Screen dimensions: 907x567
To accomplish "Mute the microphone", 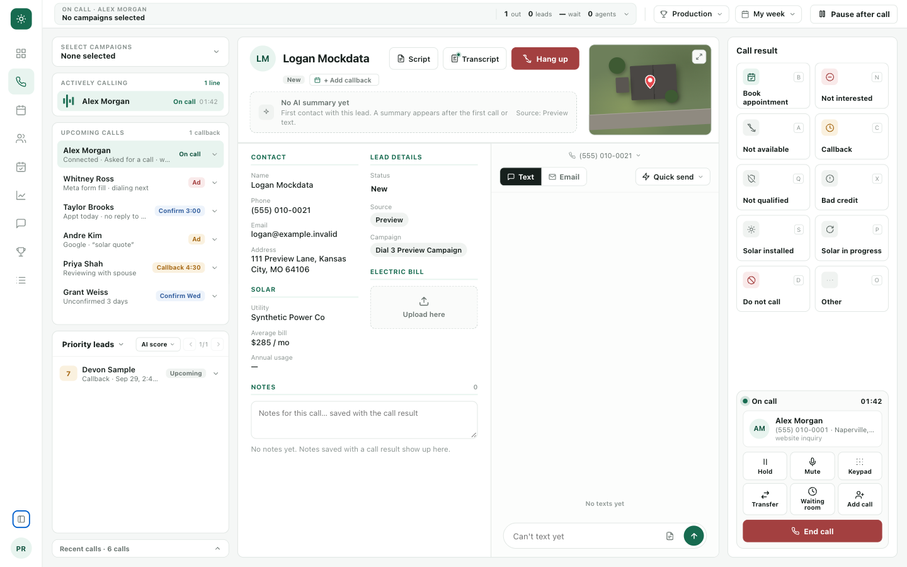I will 813,466.
